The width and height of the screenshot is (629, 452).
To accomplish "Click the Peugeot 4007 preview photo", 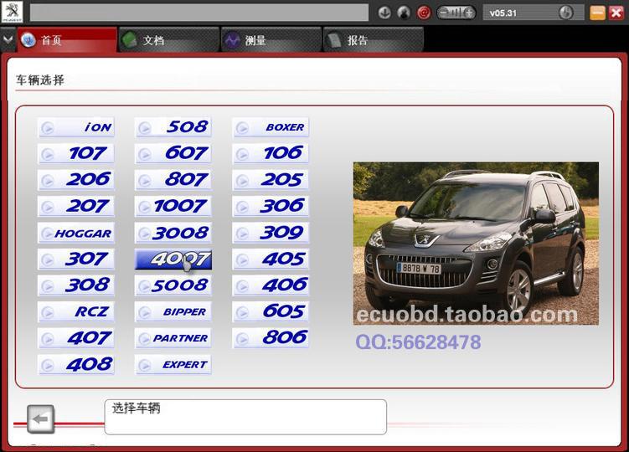I will [476, 244].
